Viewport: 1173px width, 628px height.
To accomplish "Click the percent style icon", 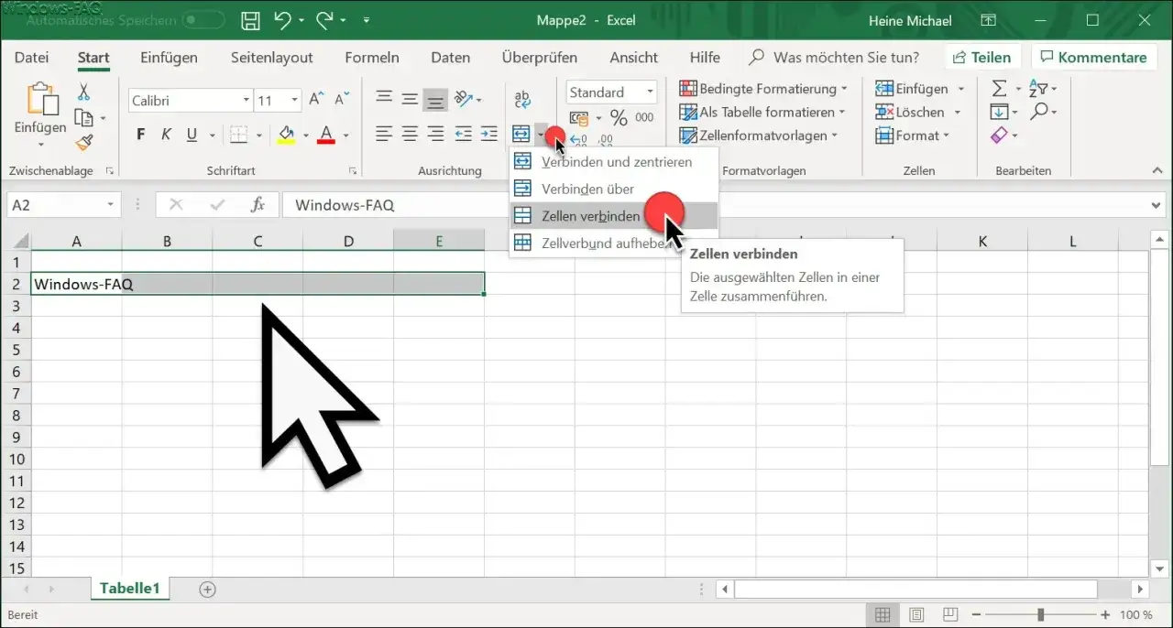I will coord(619,117).
